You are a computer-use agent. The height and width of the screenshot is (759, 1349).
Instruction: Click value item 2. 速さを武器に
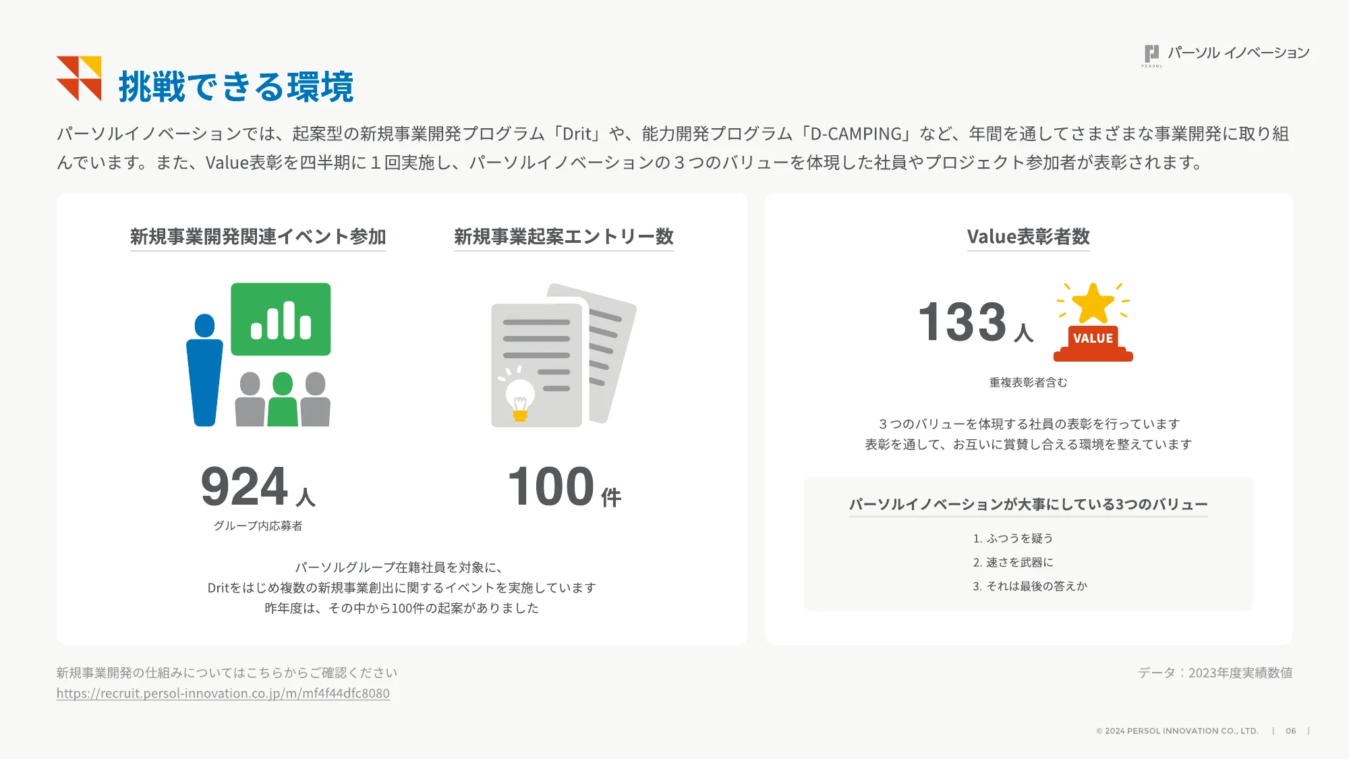pos(1013,562)
